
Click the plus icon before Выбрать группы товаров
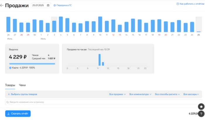pyautogui.click(x=9, y=94)
